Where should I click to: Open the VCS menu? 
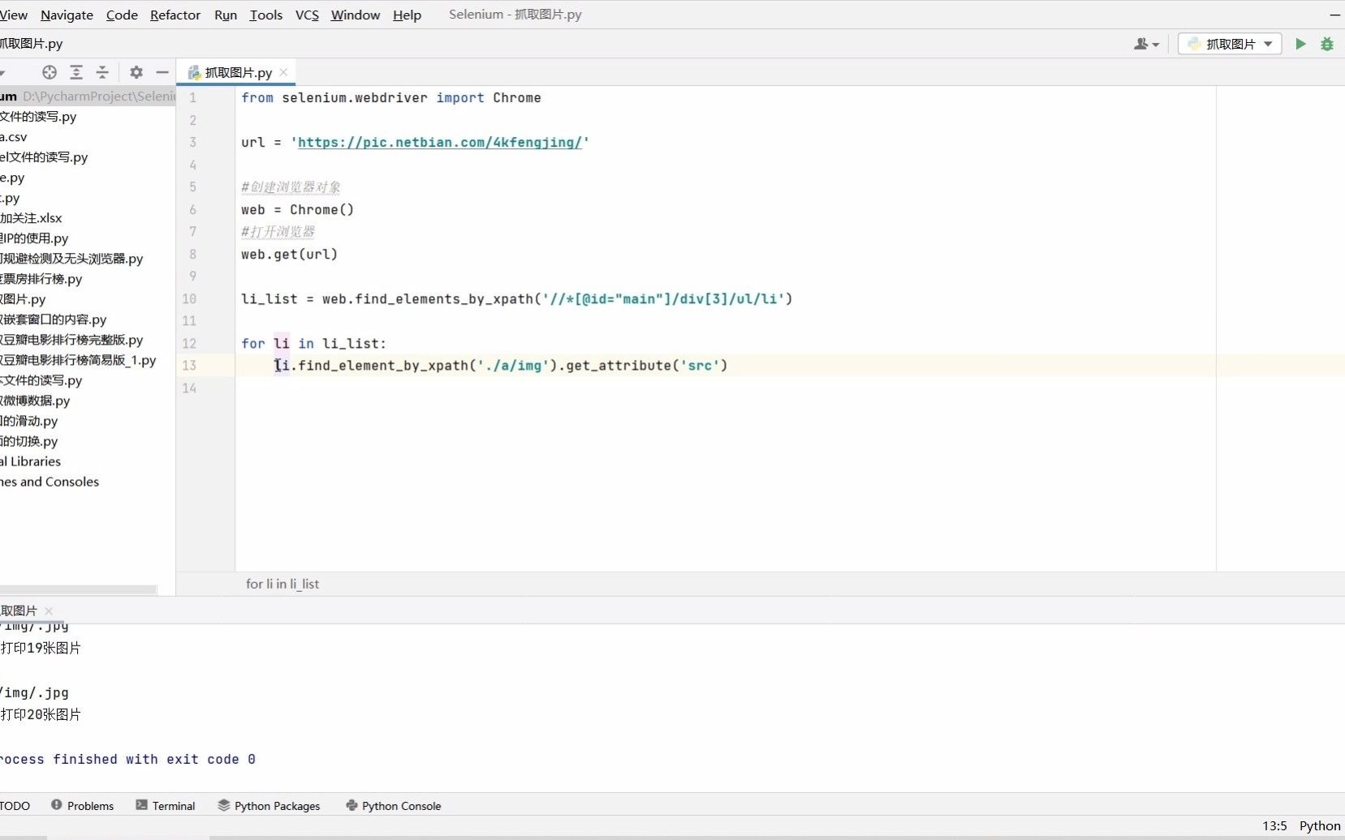(x=307, y=15)
